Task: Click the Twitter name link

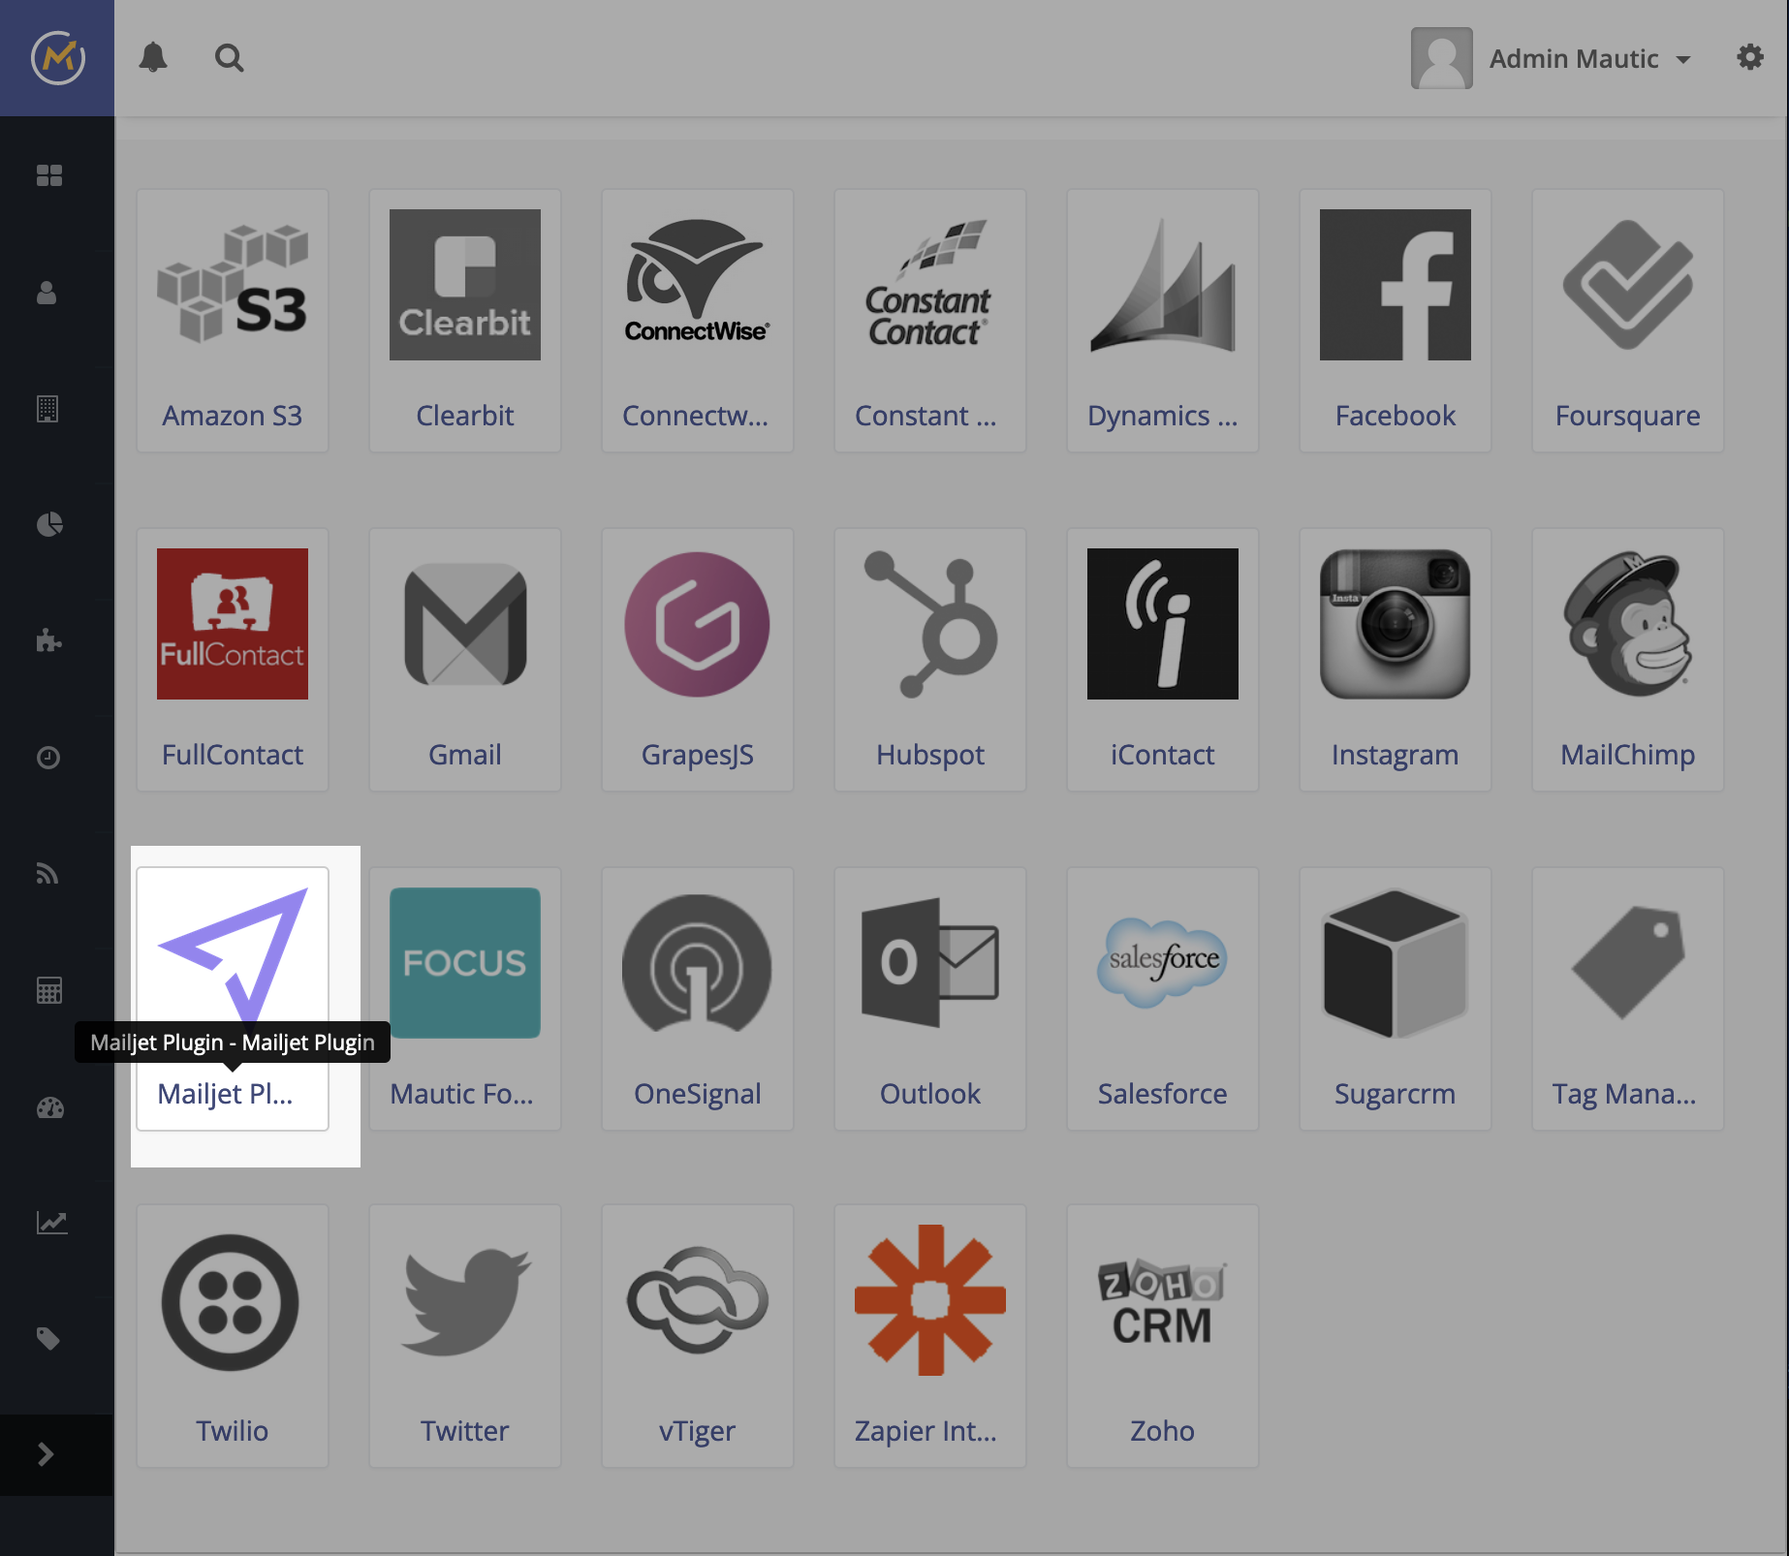Action: pos(465,1431)
